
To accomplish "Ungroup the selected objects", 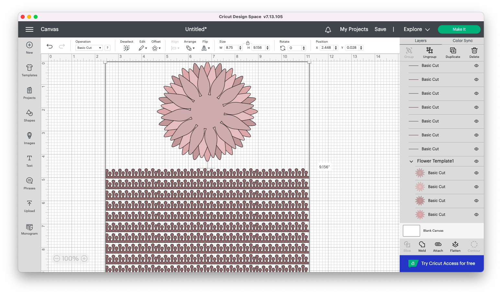I will pos(429,52).
